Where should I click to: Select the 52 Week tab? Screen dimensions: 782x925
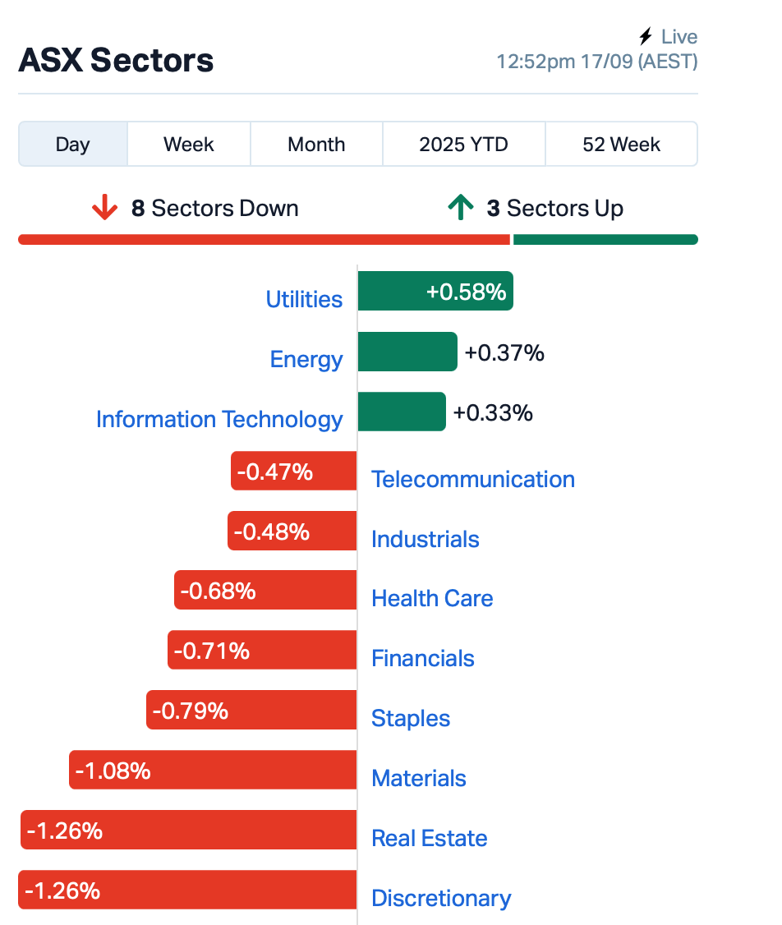[621, 145]
